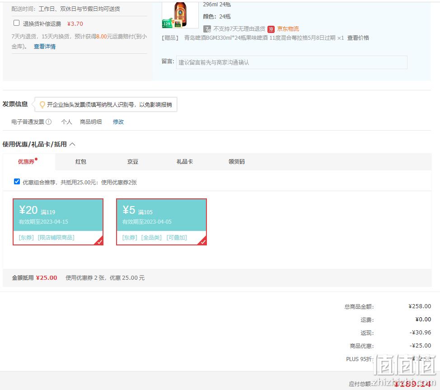Click the ¥3.70 return shipping fee
Viewport: 440px width, 390px height.
click(75, 24)
